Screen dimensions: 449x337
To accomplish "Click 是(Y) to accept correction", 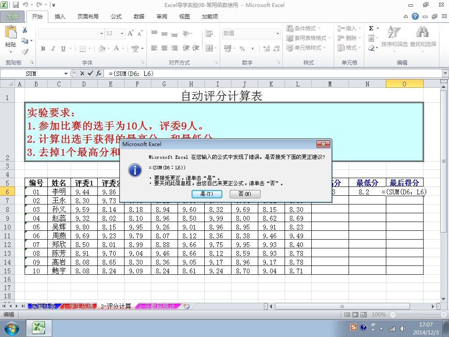I will [207, 194].
